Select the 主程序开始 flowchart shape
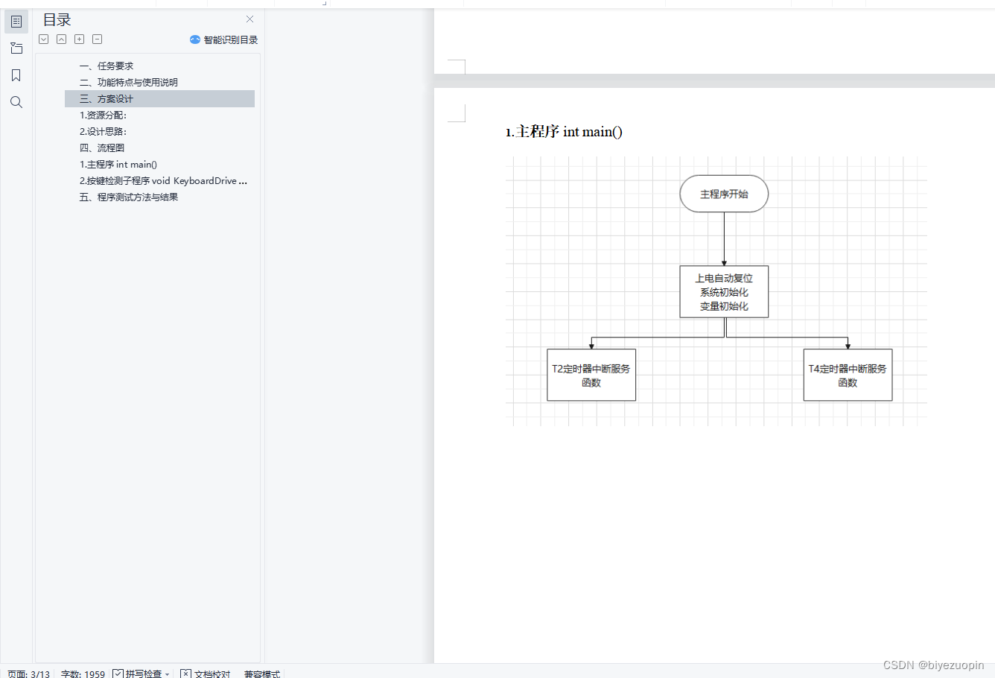The width and height of the screenshot is (995, 678). (x=724, y=194)
